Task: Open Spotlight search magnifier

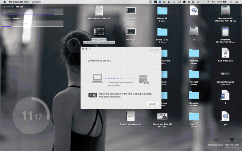Action: coord(231,2)
